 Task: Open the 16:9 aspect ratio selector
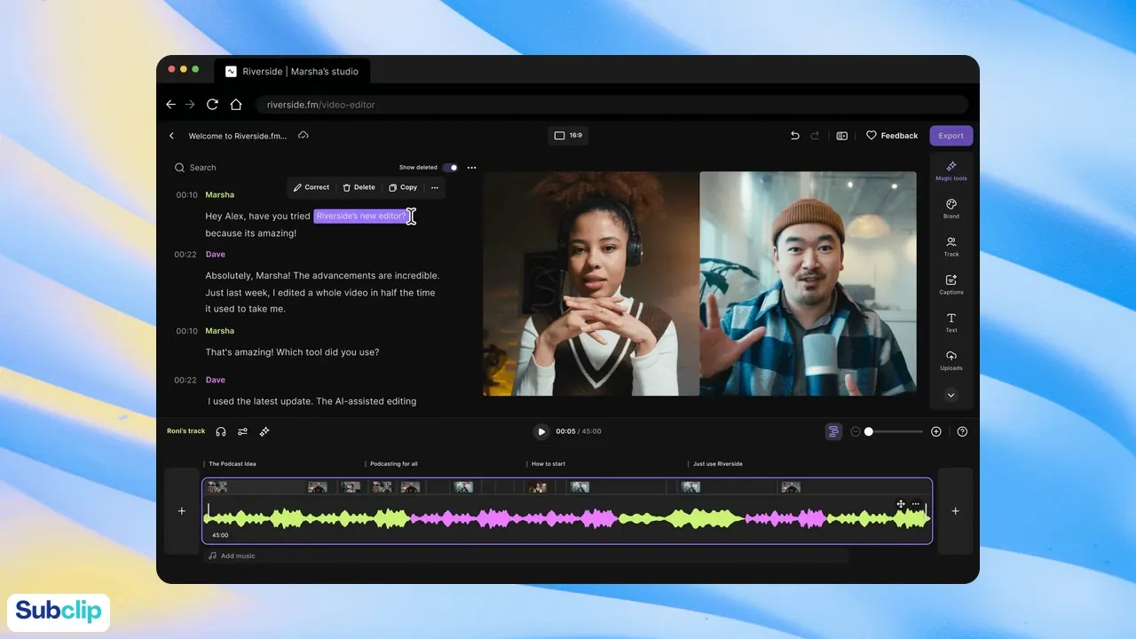pyautogui.click(x=568, y=136)
